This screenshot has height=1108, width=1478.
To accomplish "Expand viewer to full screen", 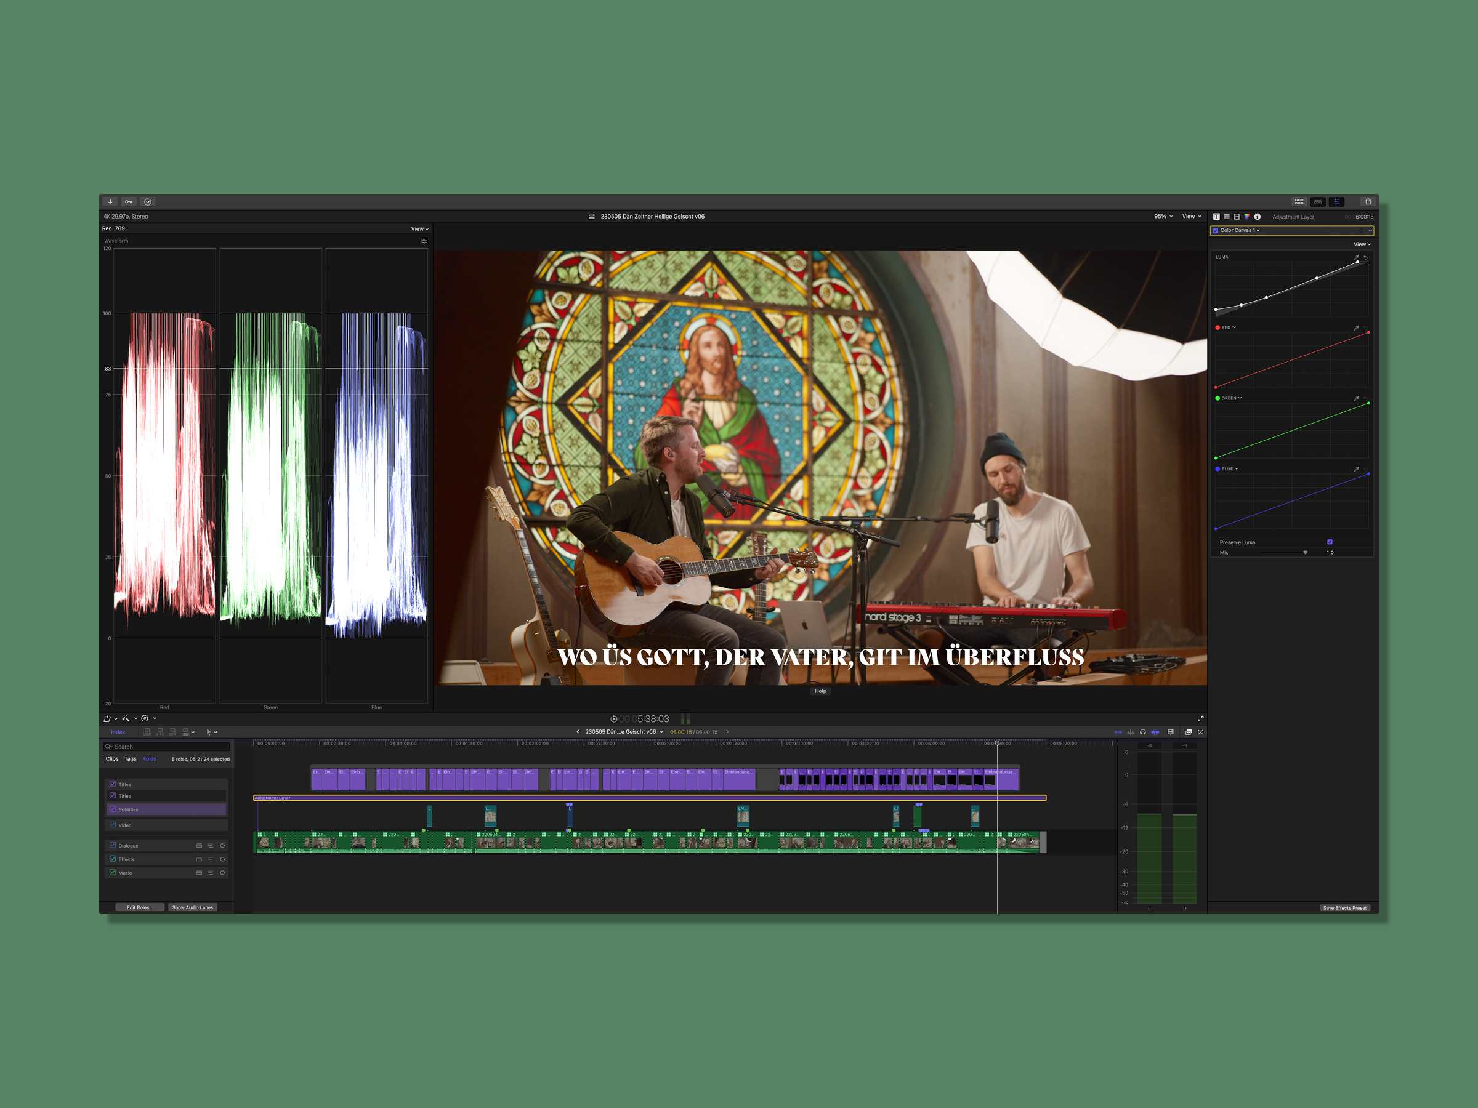I will 1201,718.
